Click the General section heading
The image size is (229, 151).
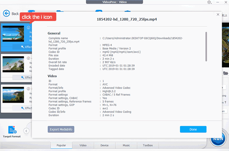[54, 33]
